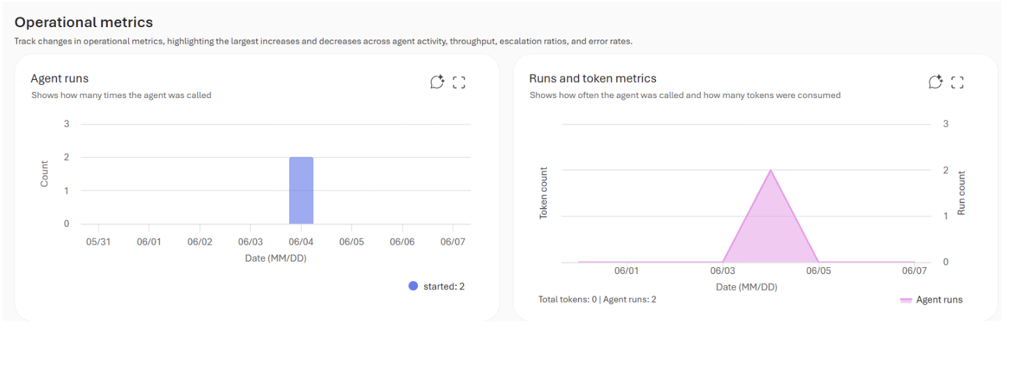Select the 'Operational metrics' heading
1021x377 pixels.
(x=84, y=23)
